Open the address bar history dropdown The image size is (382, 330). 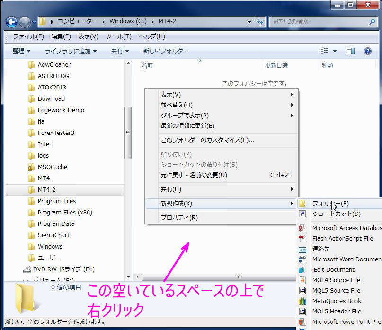250,21
